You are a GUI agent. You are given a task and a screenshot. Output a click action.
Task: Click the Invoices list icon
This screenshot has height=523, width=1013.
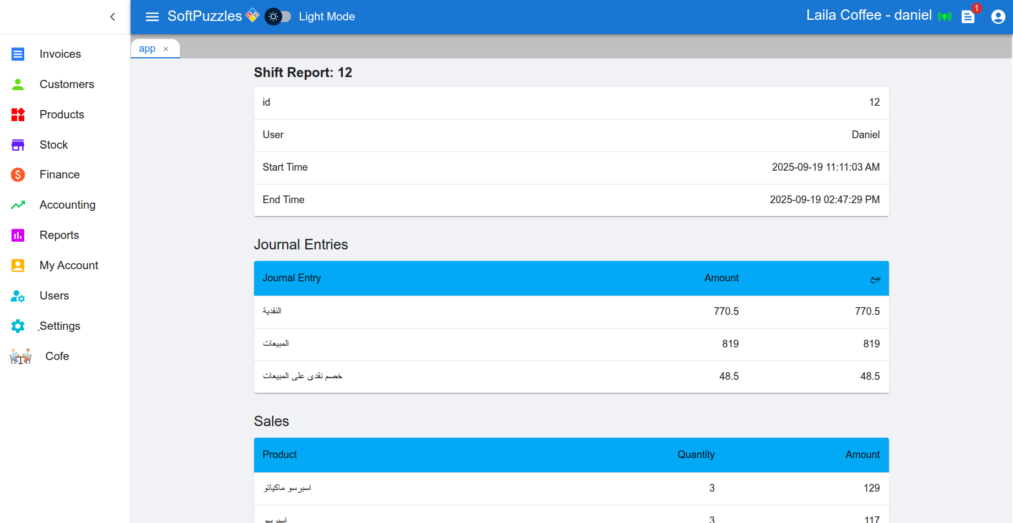click(18, 54)
